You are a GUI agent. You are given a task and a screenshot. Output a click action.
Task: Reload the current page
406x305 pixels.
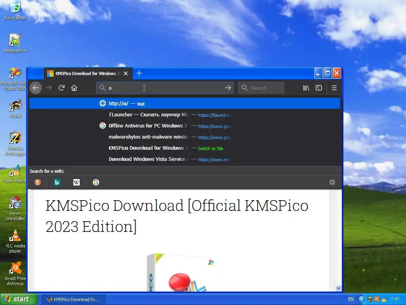[61, 88]
